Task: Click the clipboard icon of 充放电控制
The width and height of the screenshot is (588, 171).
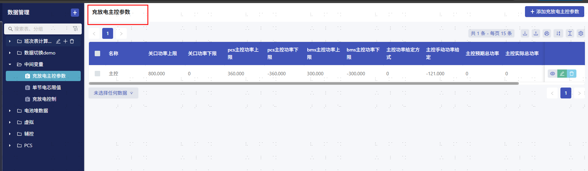Action: click(28, 99)
